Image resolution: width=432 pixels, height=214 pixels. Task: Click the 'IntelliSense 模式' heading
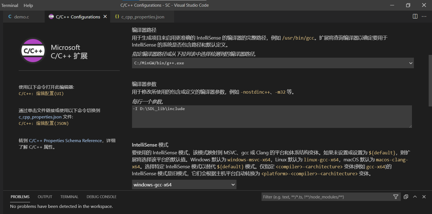coord(150,145)
